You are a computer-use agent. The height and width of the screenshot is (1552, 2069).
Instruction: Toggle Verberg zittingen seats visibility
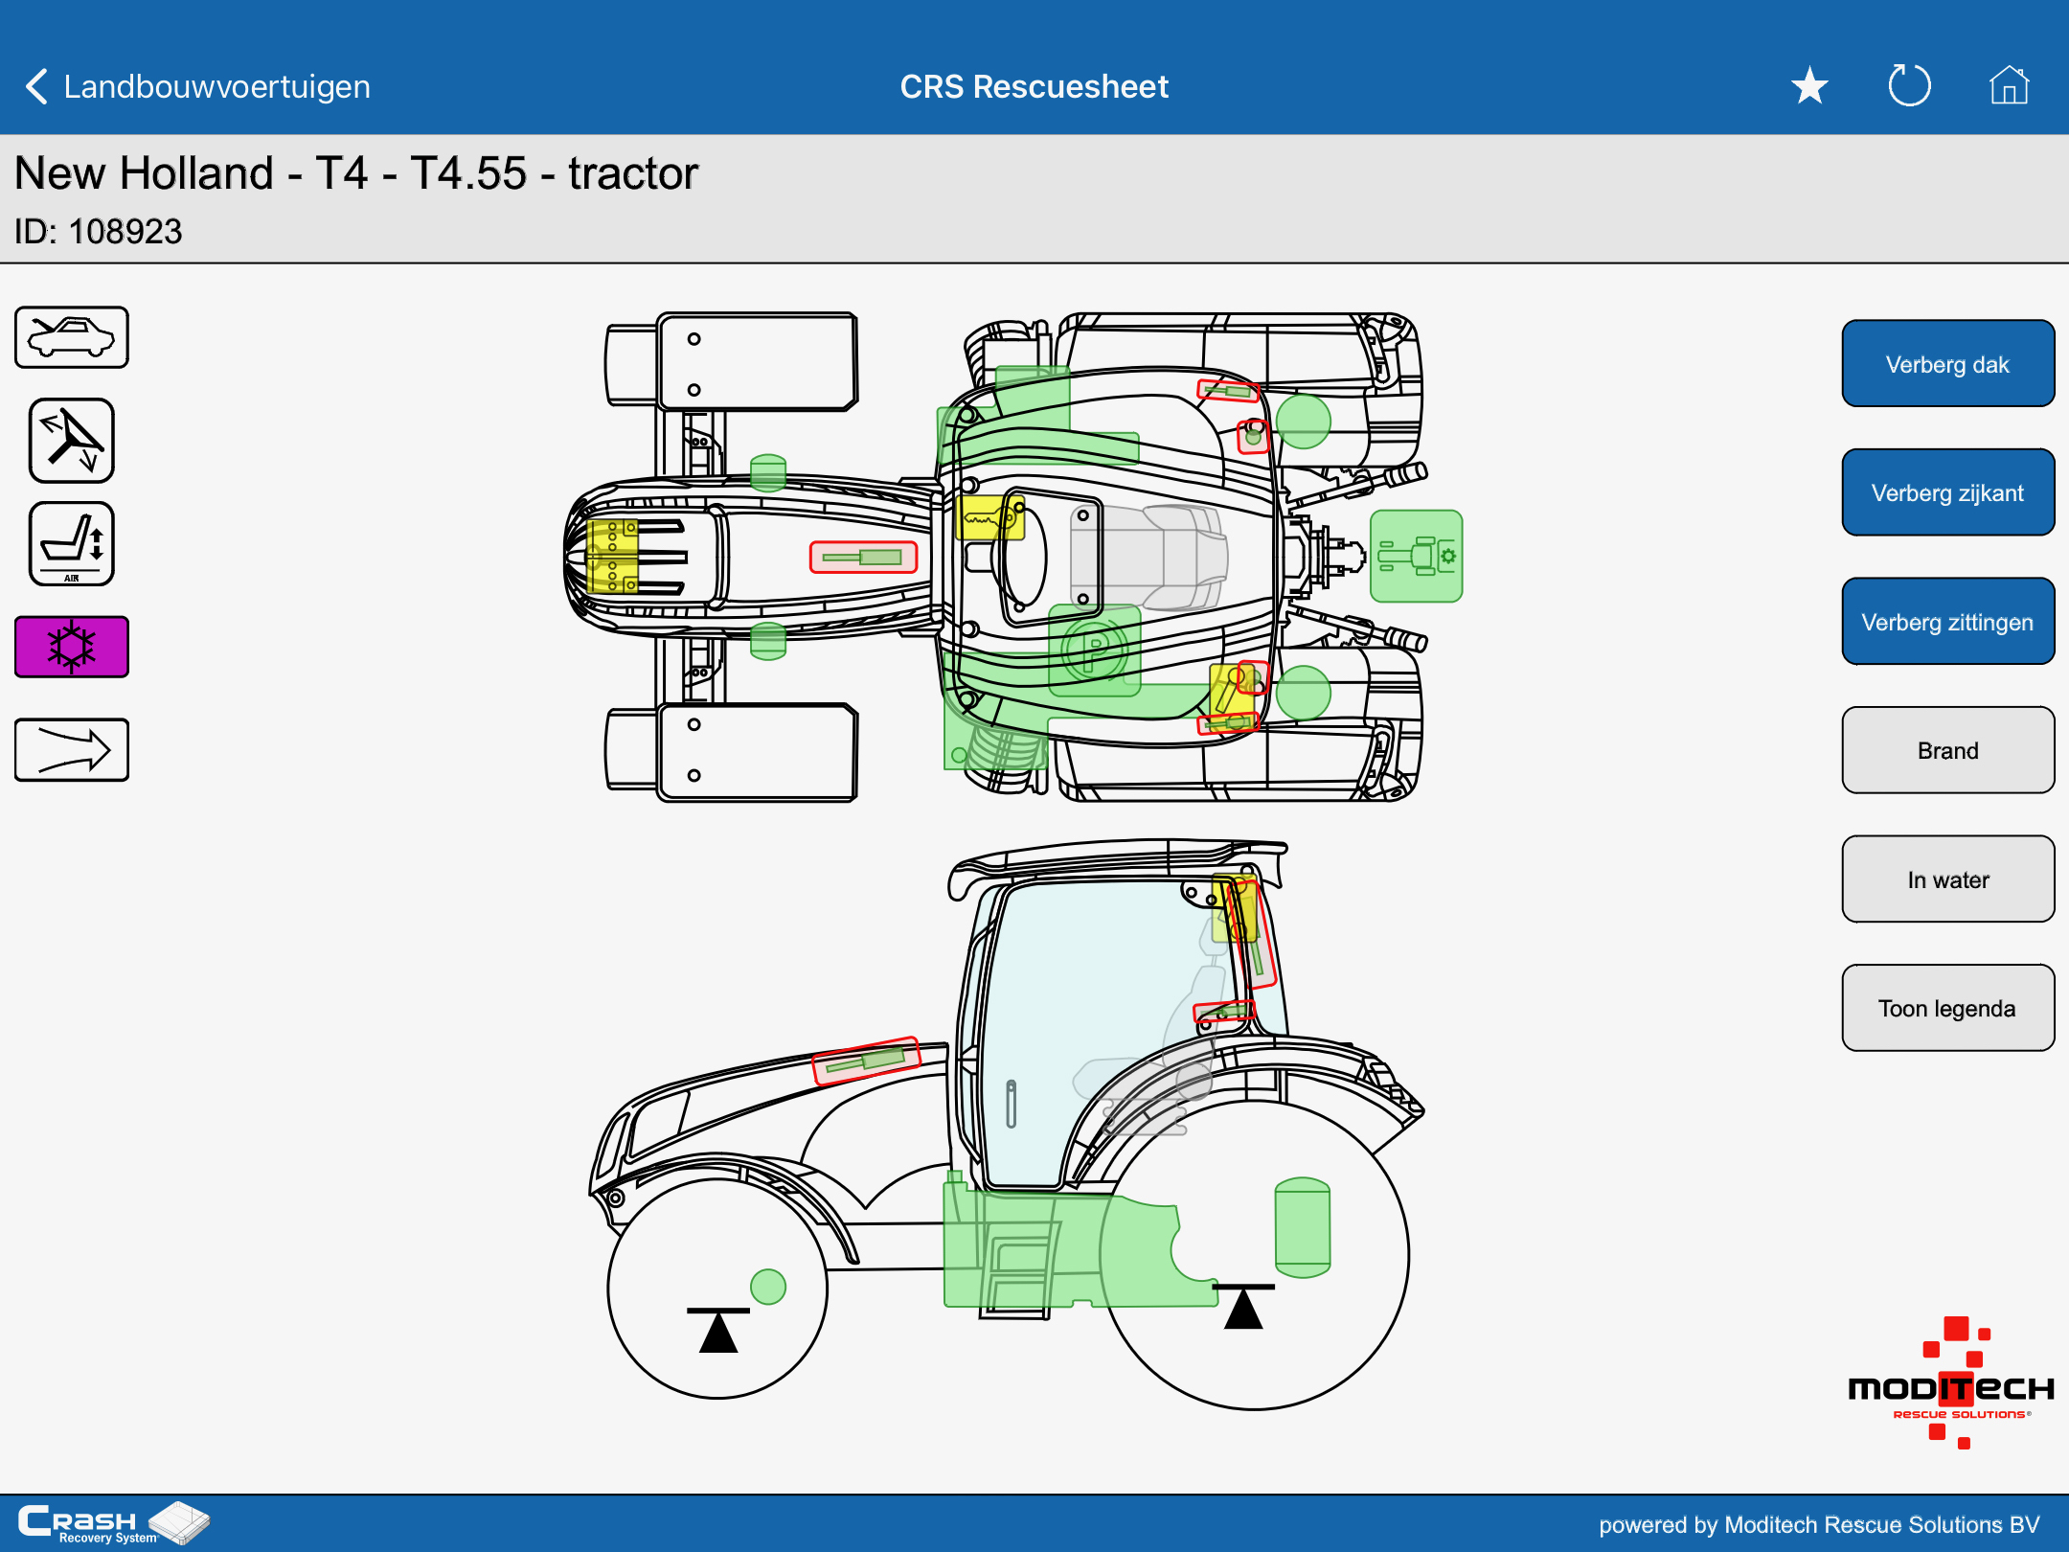pyautogui.click(x=1947, y=622)
